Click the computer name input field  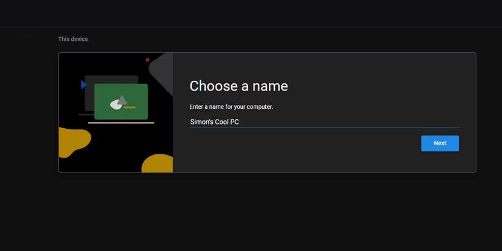[x=324, y=122]
